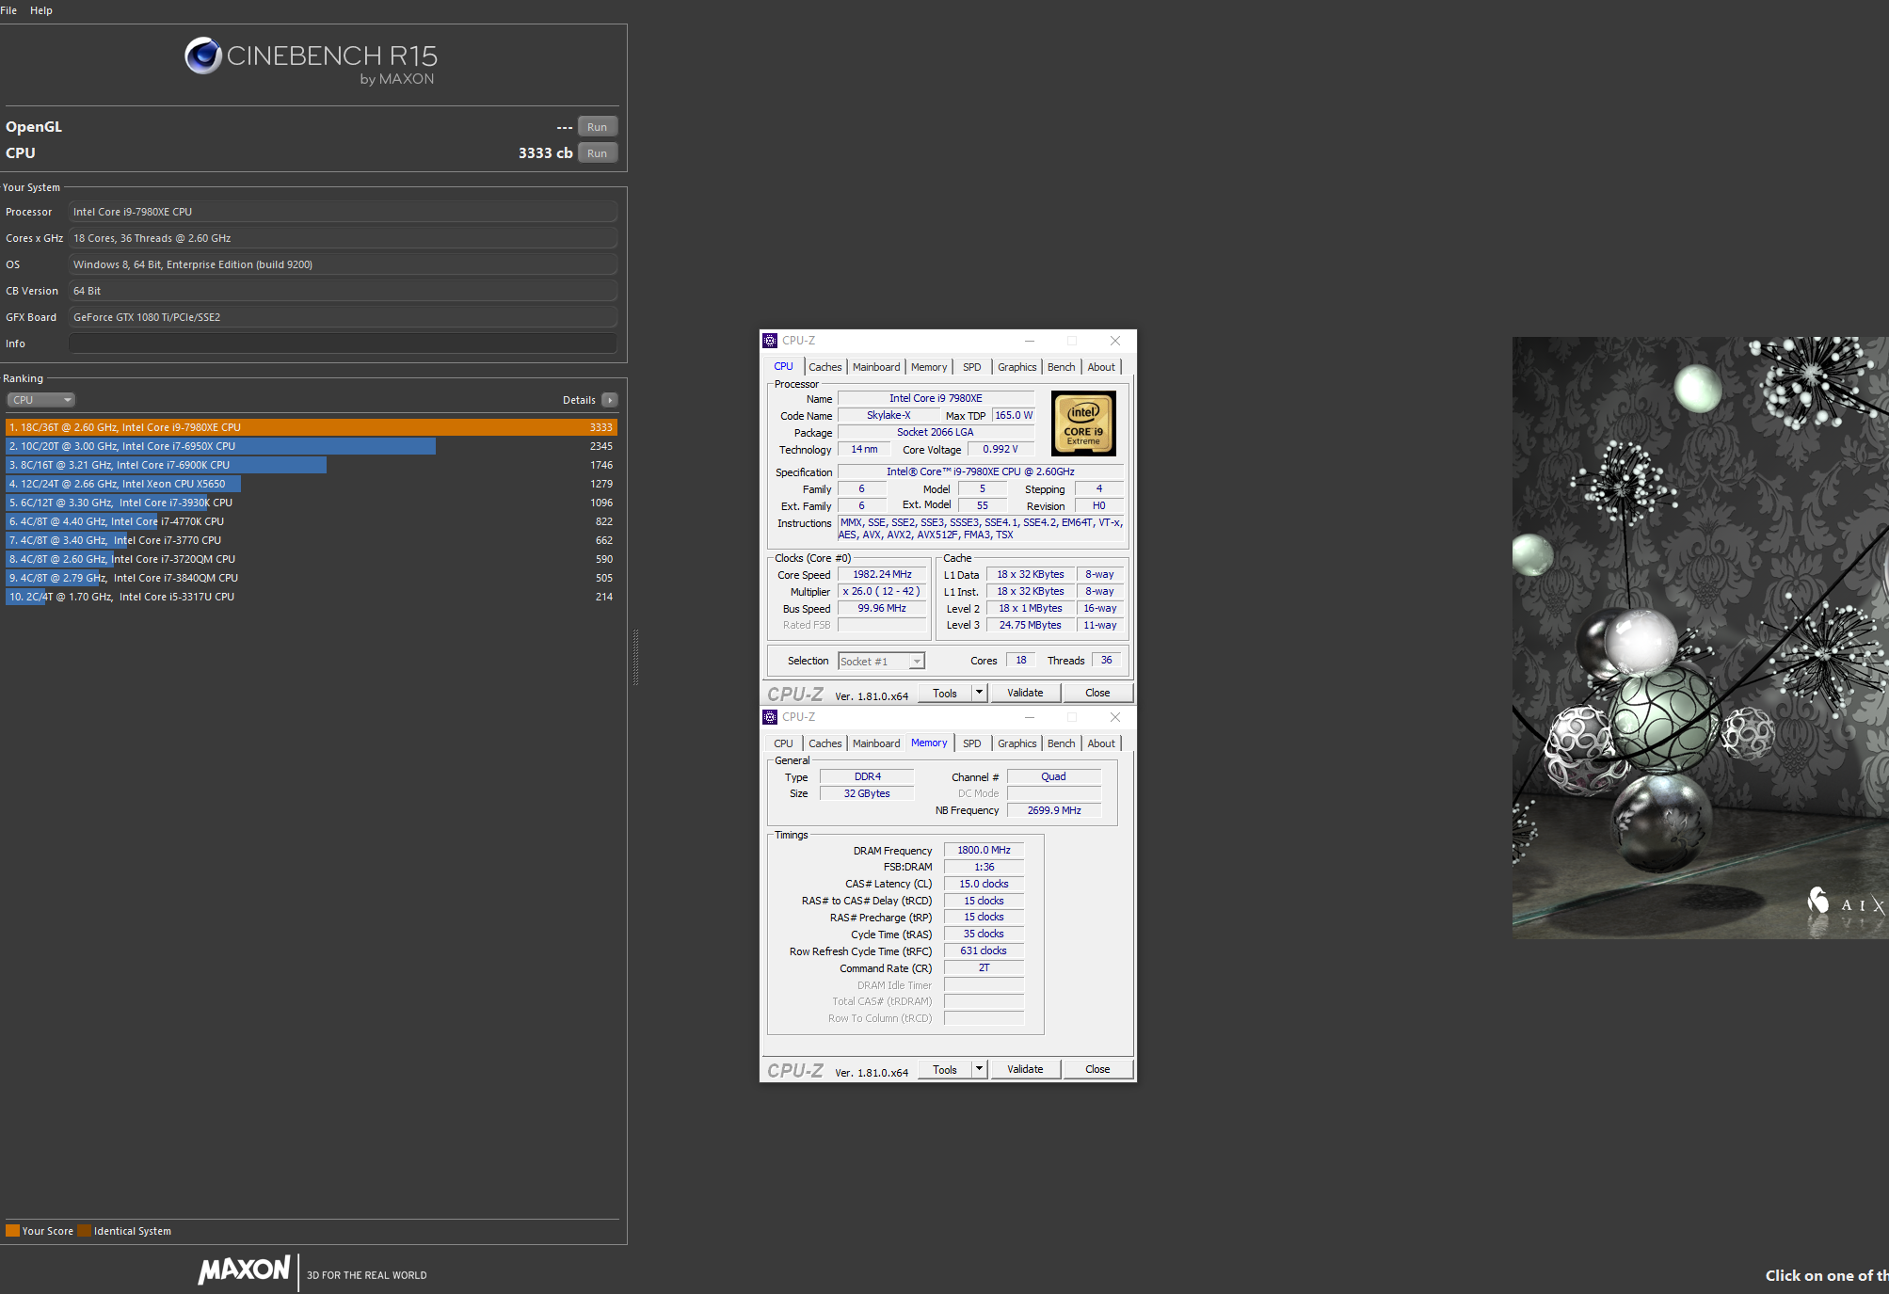Screen dimensions: 1889x1294
Task: Open the File menu
Action: click(8, 10)
